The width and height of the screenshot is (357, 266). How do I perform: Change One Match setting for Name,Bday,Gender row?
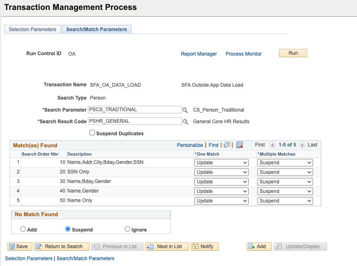pyautogui.click(x=221, y=181)
